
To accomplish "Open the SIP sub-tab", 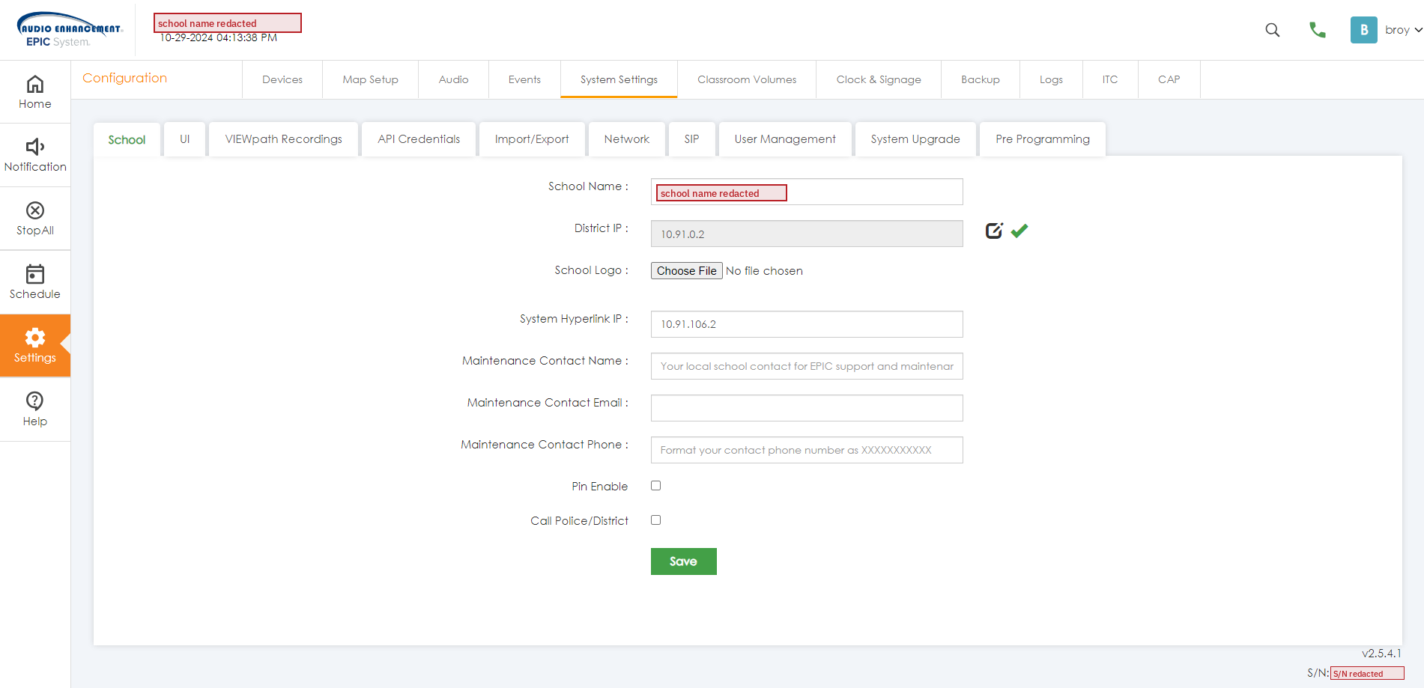I will coord(691,139).
